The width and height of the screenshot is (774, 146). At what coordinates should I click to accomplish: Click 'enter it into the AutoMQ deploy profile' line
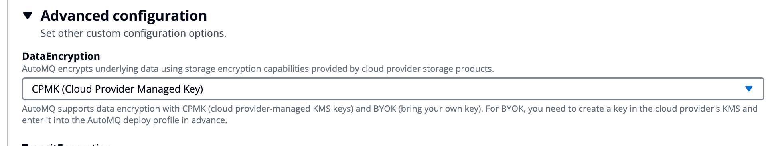124,120
